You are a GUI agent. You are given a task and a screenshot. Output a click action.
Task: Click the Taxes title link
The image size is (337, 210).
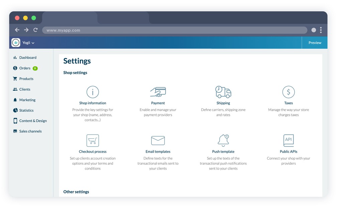[289, 103]
